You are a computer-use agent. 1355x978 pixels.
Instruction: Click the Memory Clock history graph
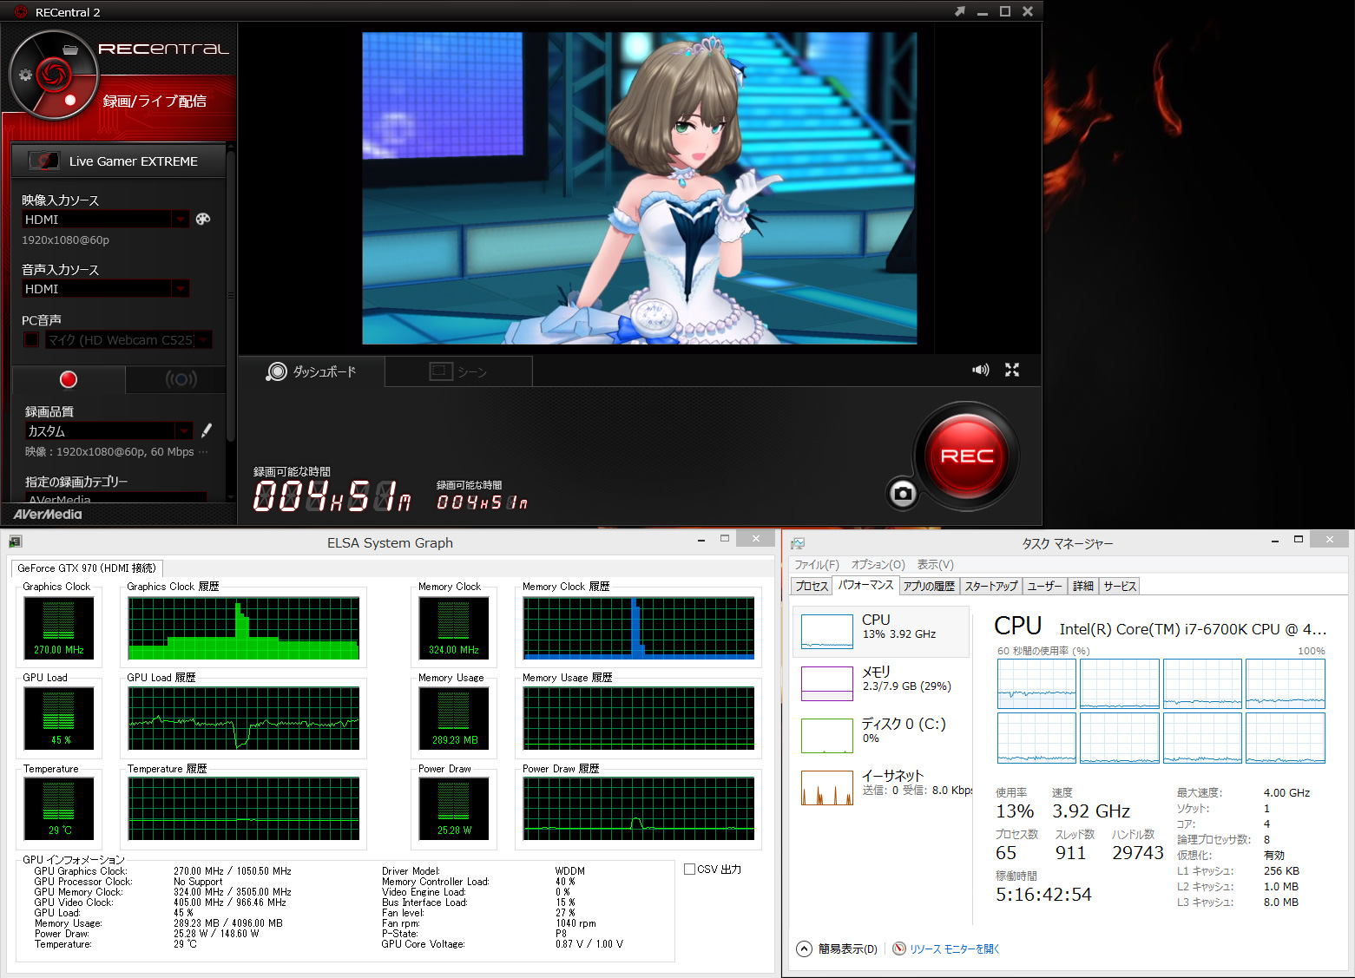pyautogui.click(x=639, y=628)
